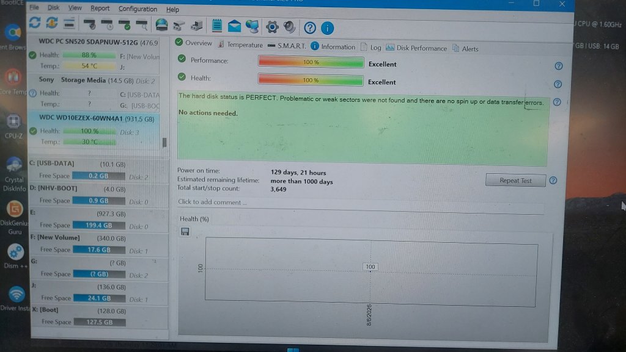This screenshot has width=626, height=352.
Task: Click the Performance 100 % bar
Action: pos(311,62)
